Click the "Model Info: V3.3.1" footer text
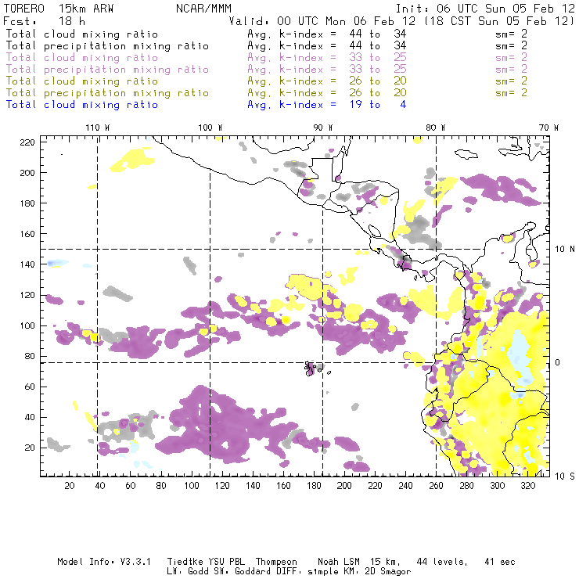This screenshot has width=579, height=579. coord(104,562)
